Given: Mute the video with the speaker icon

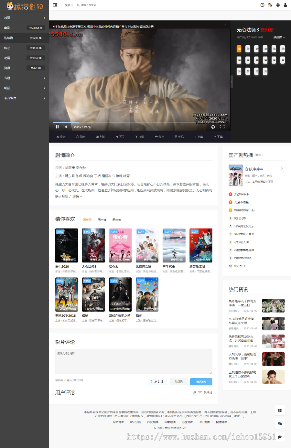Looking at the screenshot, I should tap(66, 127).
